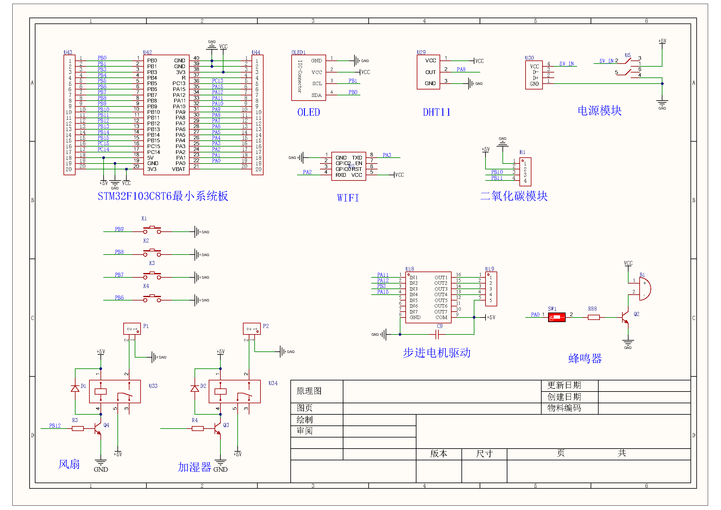Click the 版本 title block cell
The image size is (721, 510).
point(439,454)
